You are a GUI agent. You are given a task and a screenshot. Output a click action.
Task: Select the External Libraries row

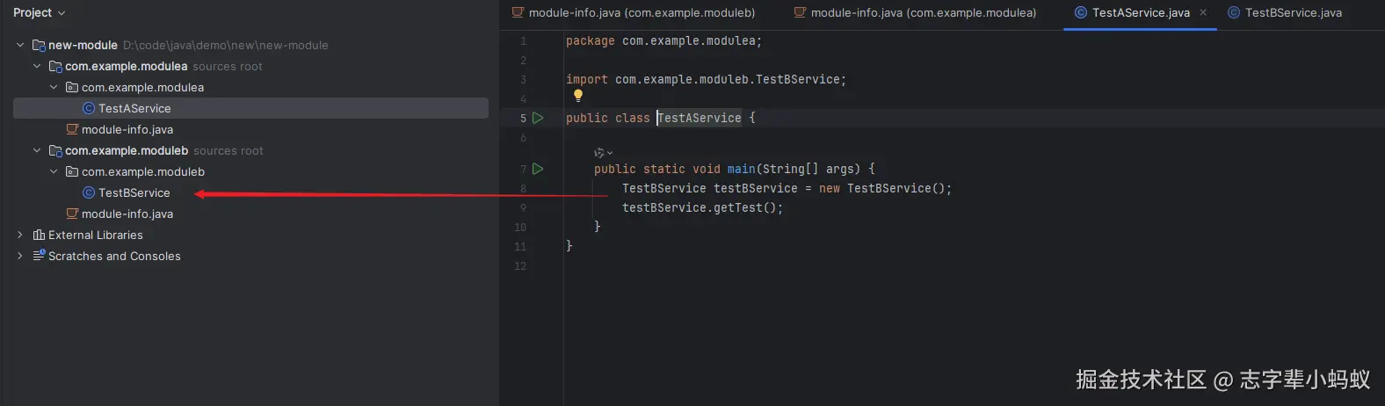[96, 235]
